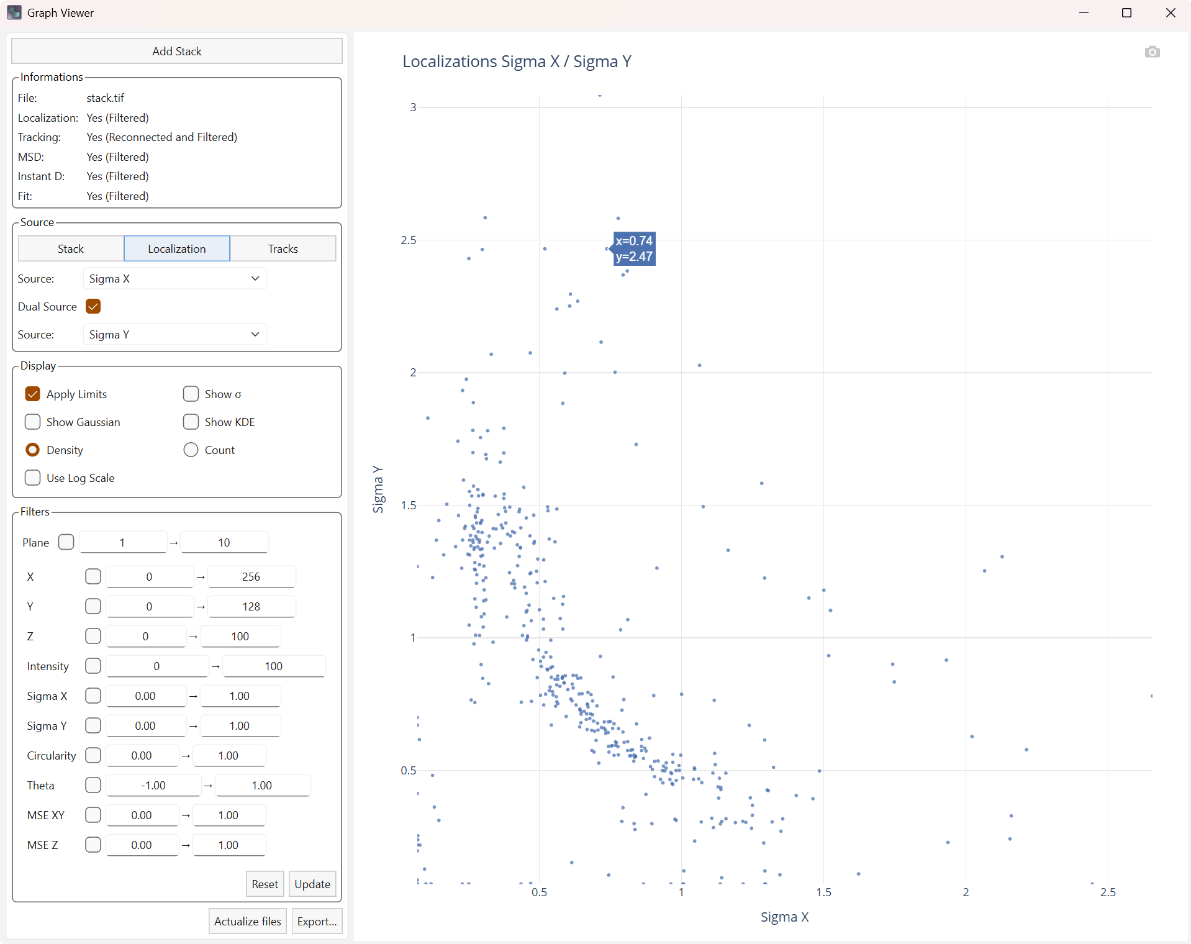Select the Count radio button
Viewport: 1191px width, 944px height.
[191, 450]
